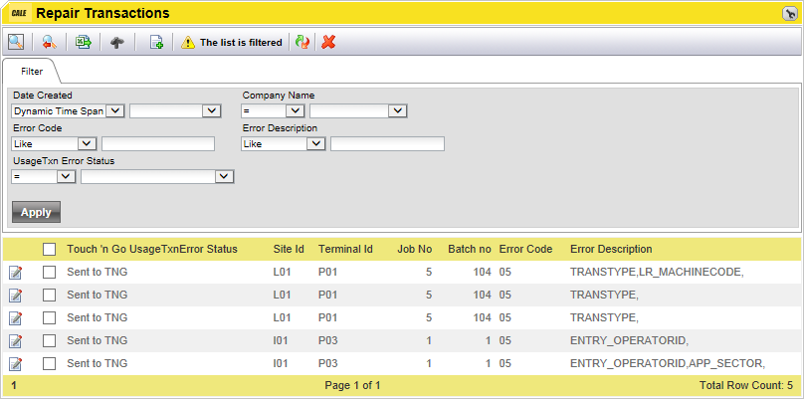804x399 pixels.
Task: Click the Error Description text input field
Action: (388, 143)
